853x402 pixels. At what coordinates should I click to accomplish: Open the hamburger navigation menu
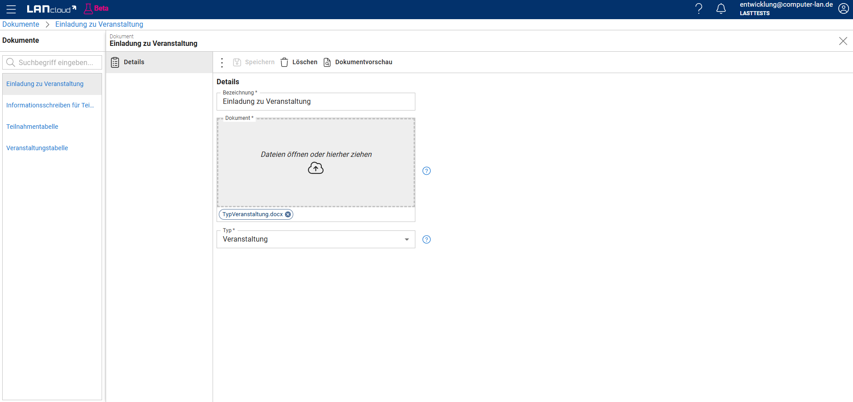pyautogui.click(x=11, y=9)
